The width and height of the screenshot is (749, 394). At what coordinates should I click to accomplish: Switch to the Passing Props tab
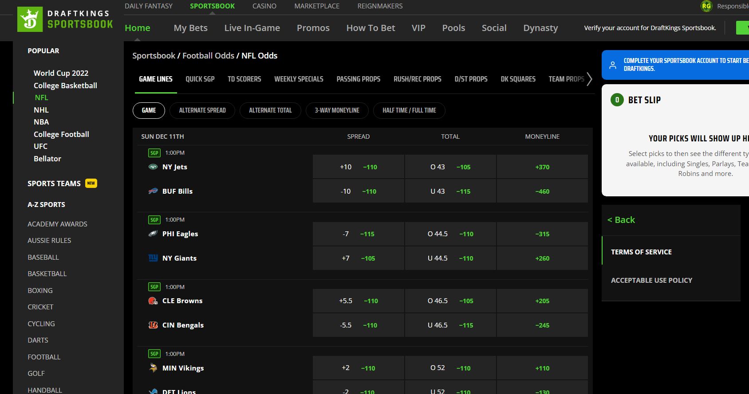tap(359, 79)
